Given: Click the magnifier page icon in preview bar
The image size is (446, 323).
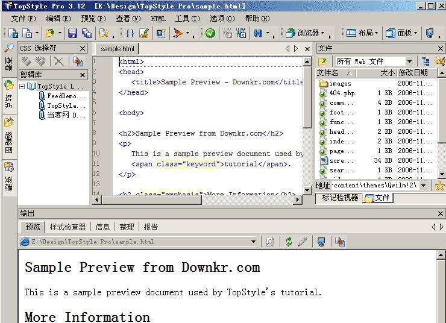Looking at the screenshot, I should (x=270, y=242).
